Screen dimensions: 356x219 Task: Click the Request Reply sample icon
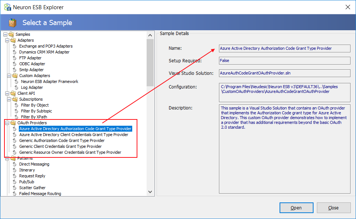(15, 176)
